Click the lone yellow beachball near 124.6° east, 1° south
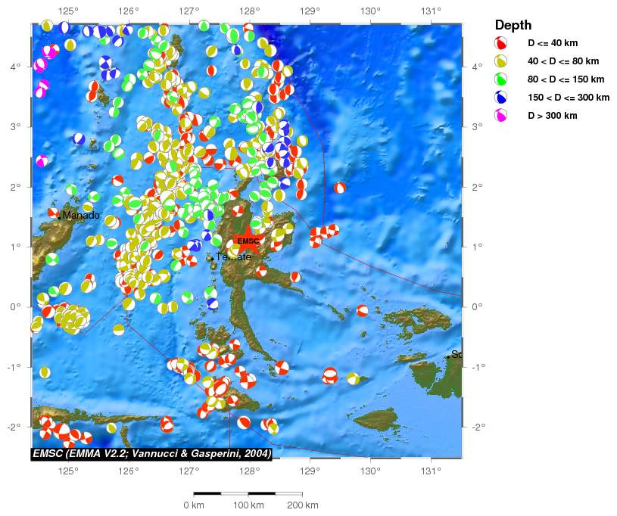The height and width of the screenshot is (516, 617). click(x=45, y=372)
